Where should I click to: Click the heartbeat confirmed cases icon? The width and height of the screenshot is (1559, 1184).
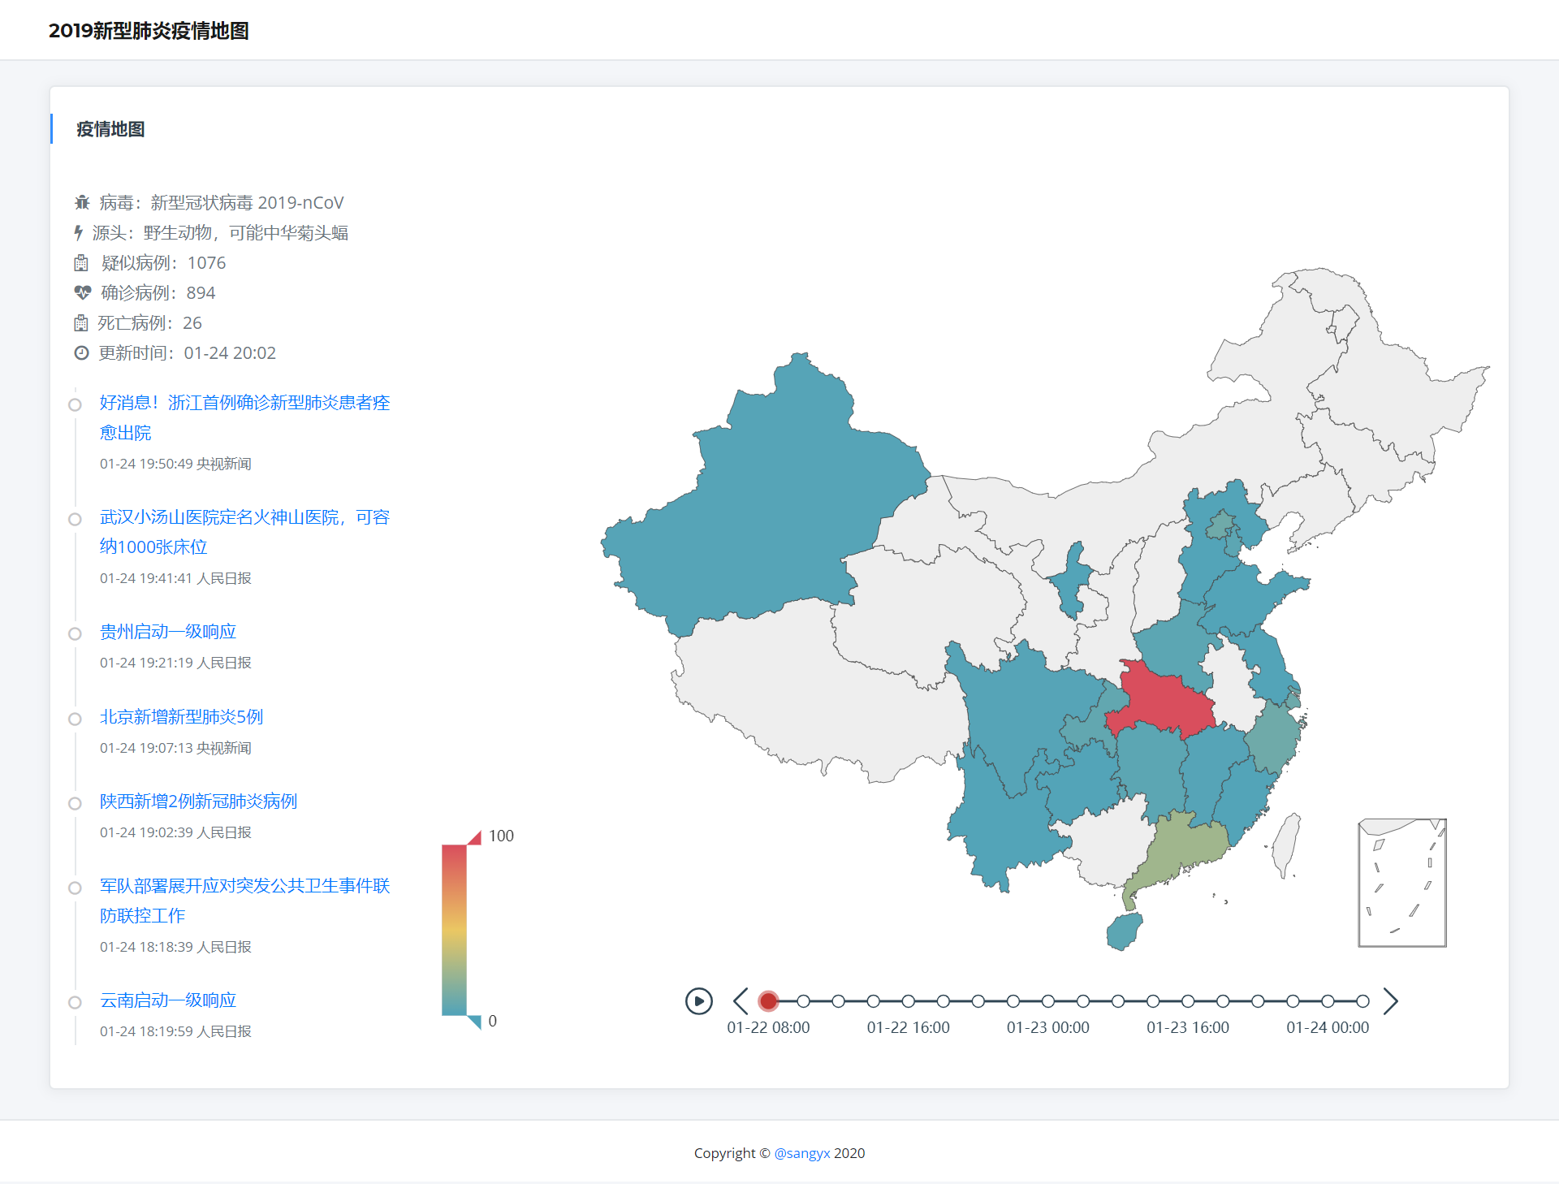pos(82,292)
